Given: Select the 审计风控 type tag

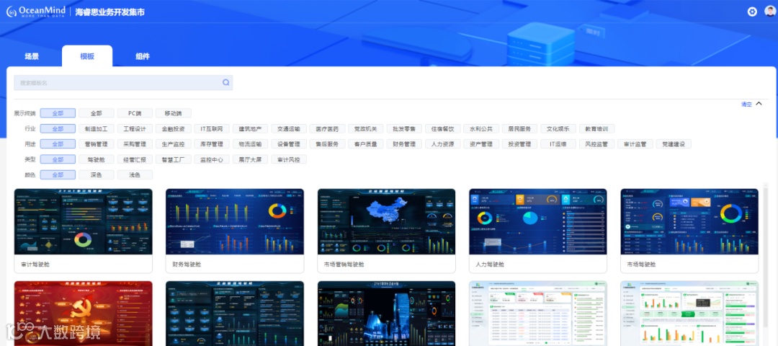Looking at the screenshot, I should 289,159.
